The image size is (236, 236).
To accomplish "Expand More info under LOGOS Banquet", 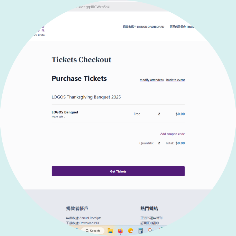I will pos(58,117).
